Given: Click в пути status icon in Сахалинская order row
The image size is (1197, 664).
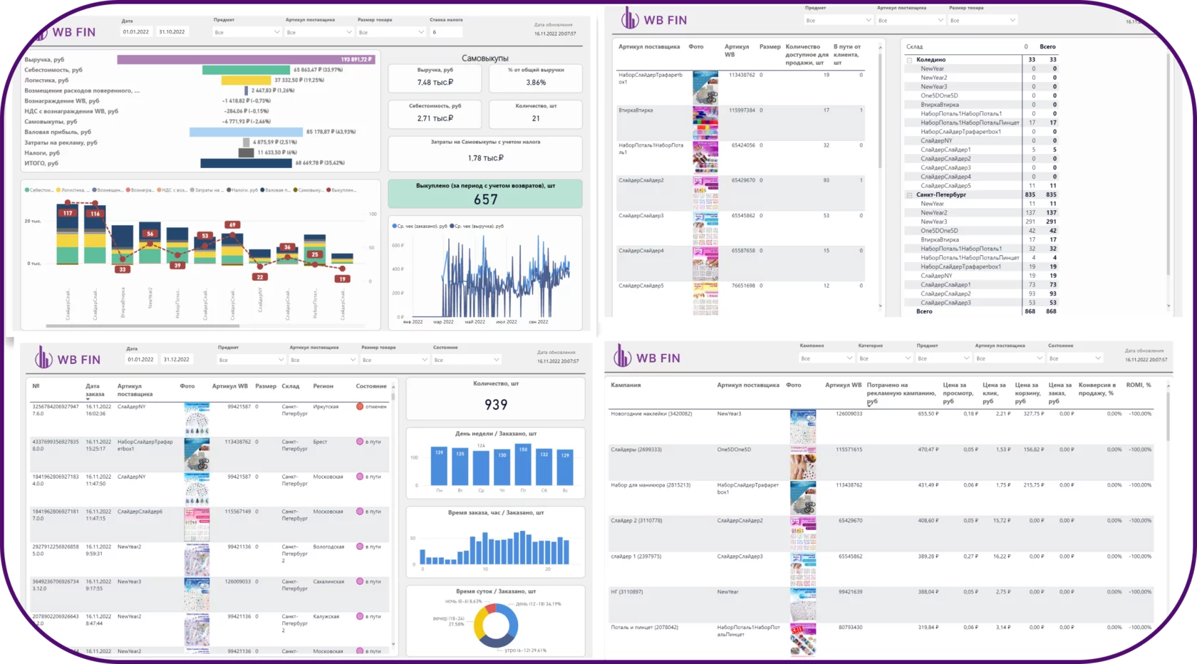Looking at the screenshot, I should pos(360,581).
